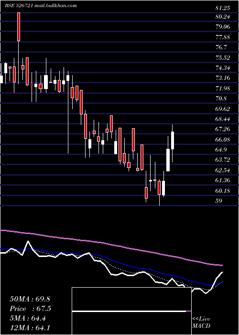Image resolution: width=239 pixels, height=335 pixels.
Task: Click the 66.08 price axis label
Action: click(223, 139)
